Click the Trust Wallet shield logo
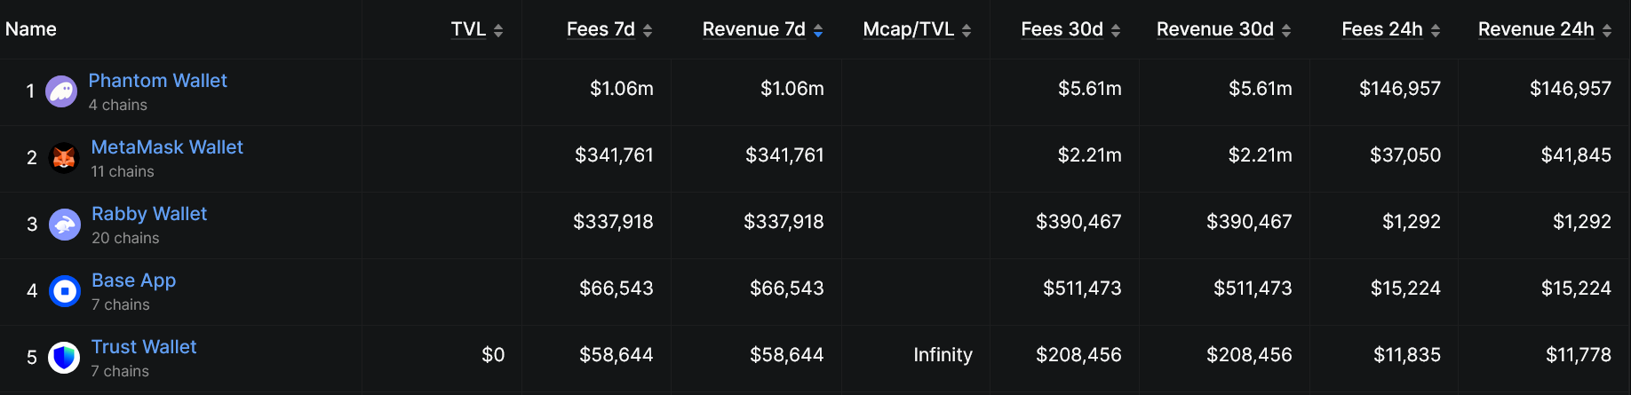This screenshot has width=1631, height=395. tap(64, 358)
